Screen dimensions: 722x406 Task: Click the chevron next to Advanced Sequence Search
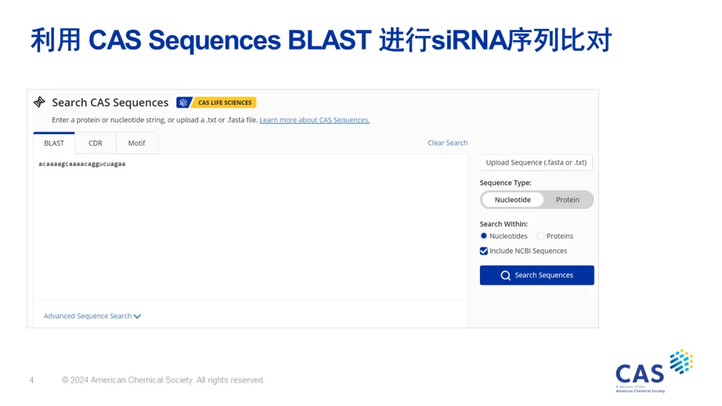point(138,317)
